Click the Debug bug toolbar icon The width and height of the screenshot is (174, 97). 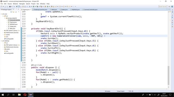[x=30, y=6]
